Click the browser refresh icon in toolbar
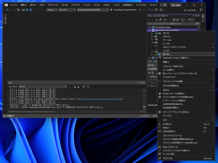The width and height of the screenshot is (218, 163). tap(149, 10)
